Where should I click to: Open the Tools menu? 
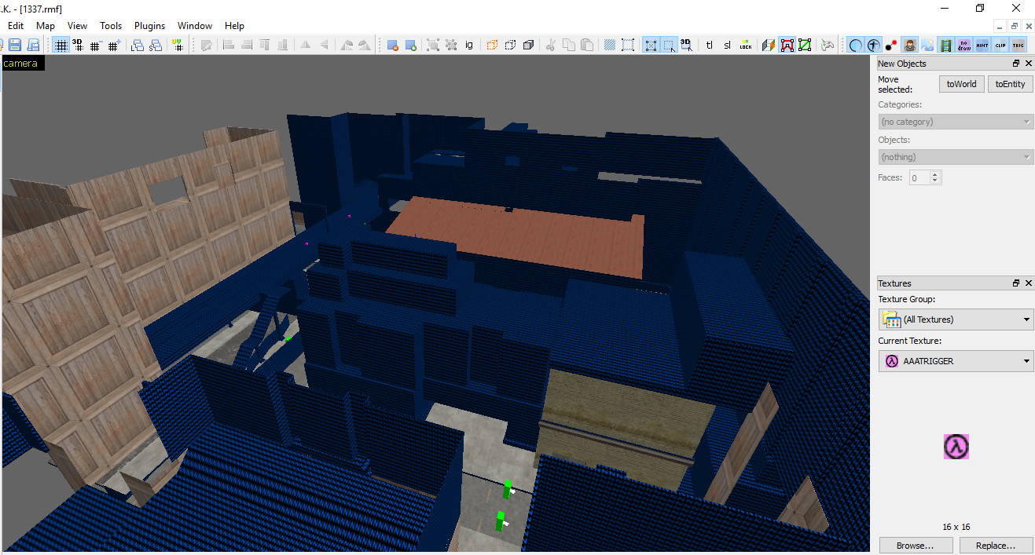110,25
